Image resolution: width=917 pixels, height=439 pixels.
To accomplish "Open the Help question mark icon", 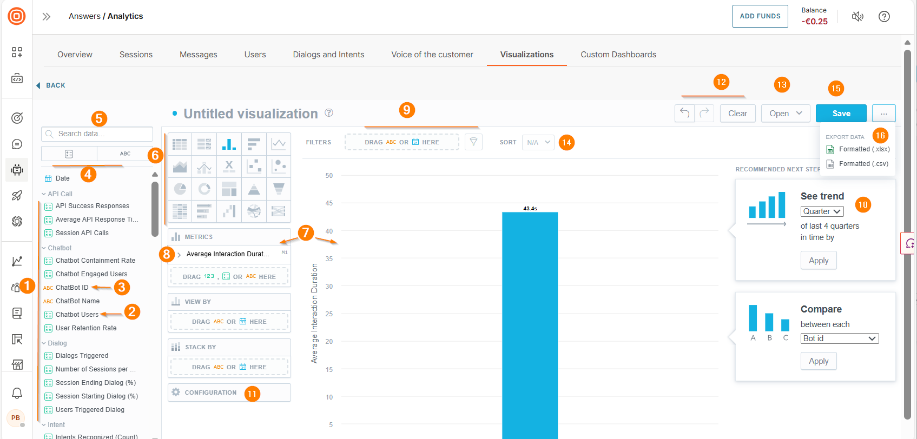I will (884, 16).
